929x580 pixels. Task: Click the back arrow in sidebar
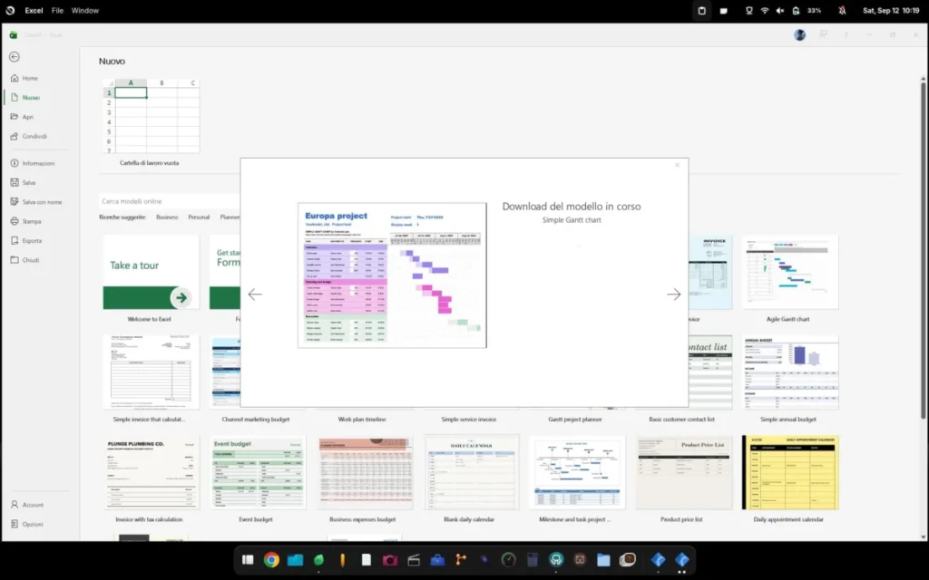(x=15, y=57)
